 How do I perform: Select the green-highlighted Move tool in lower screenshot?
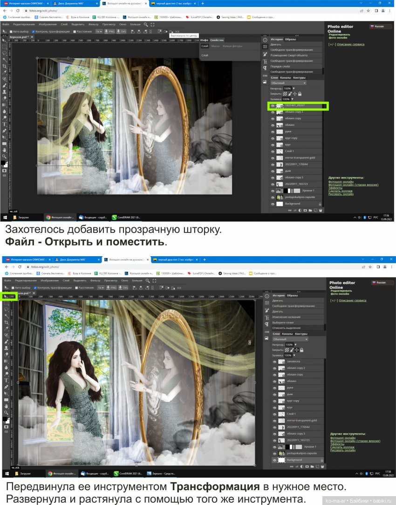6,296
